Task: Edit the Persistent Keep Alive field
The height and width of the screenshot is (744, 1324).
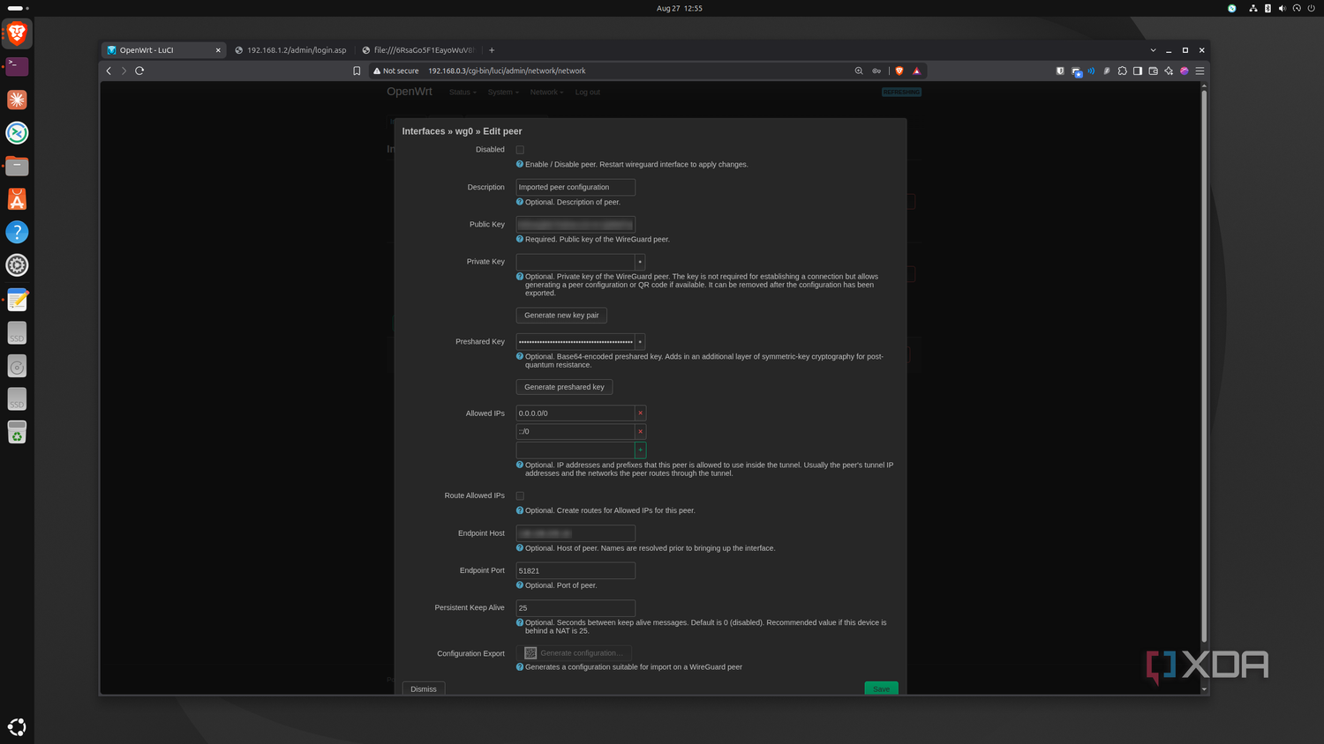Action: 575,608
